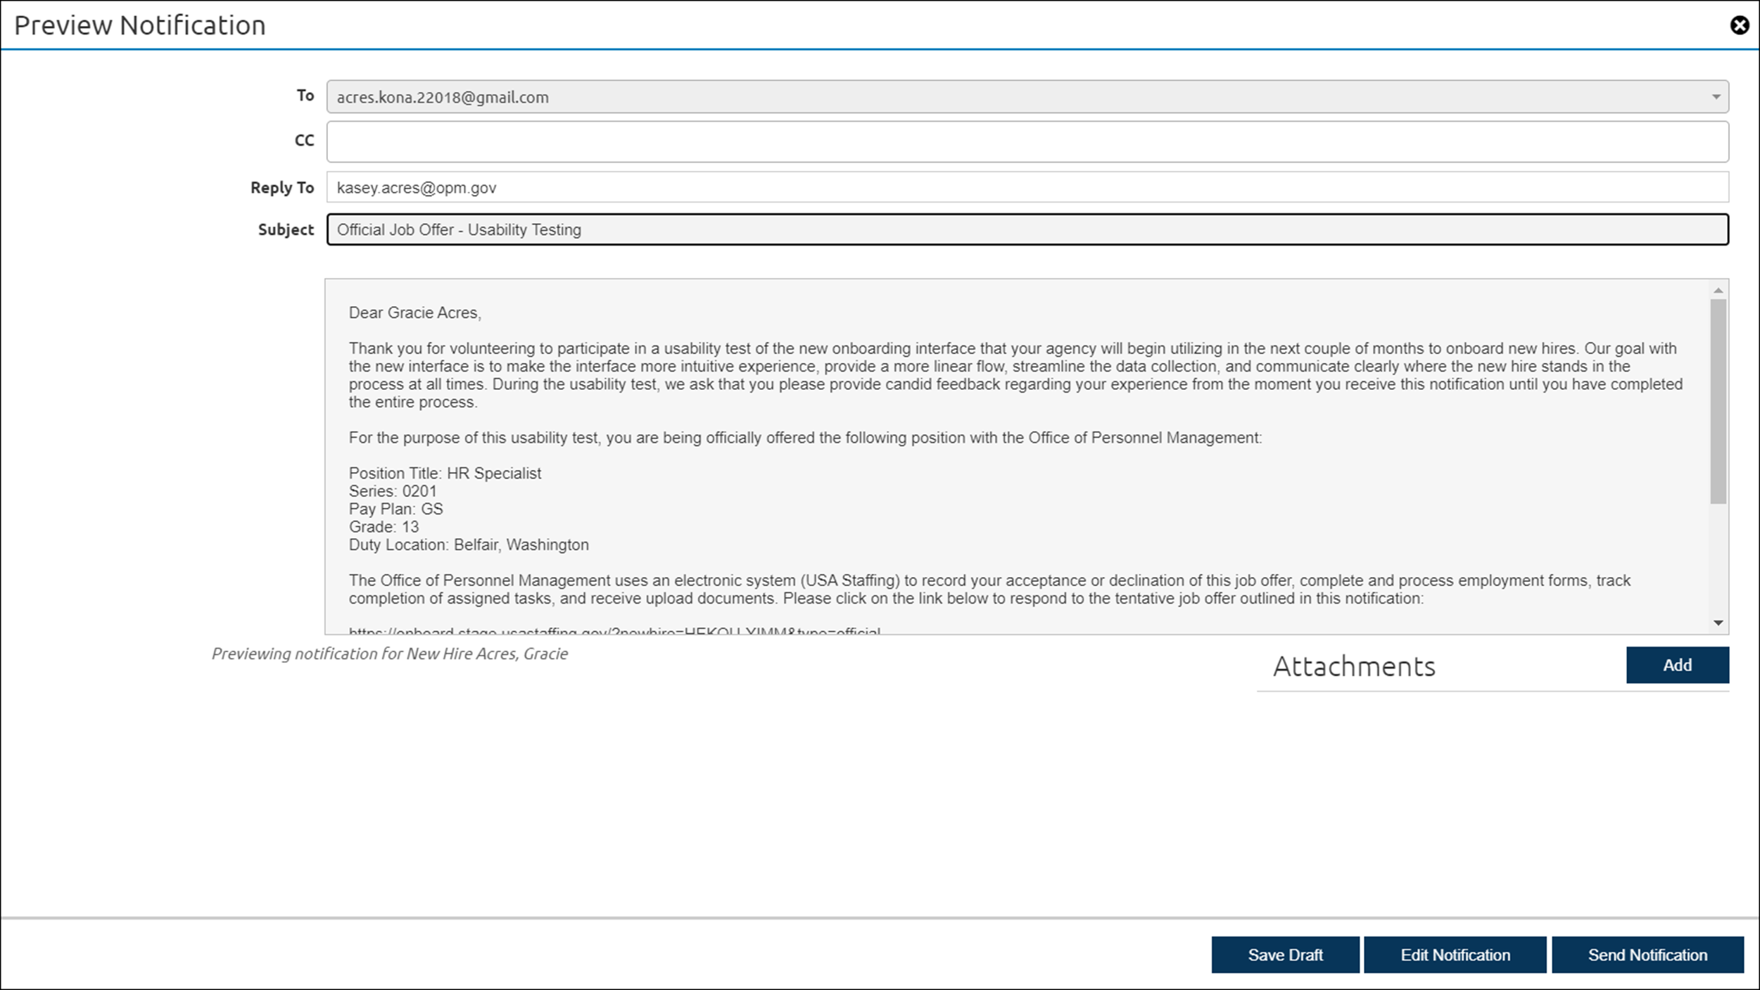Click the Attachments section header
Screen dimensions: 1760x990
pyautogui.click(x=1354, y=666)
